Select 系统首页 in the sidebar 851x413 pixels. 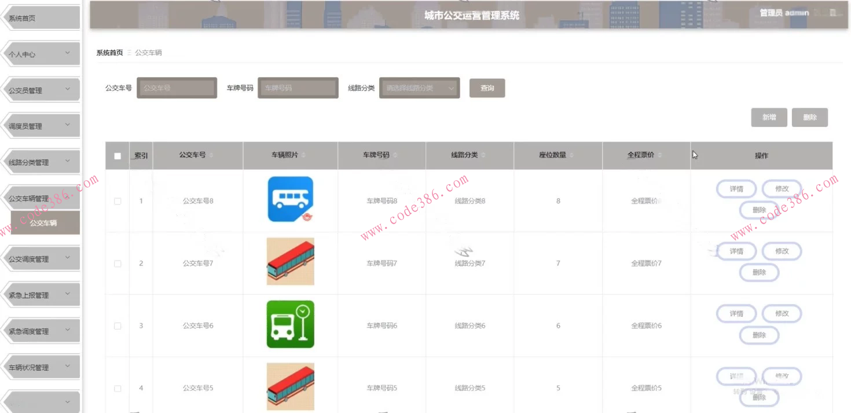click(x=41, y=17)
